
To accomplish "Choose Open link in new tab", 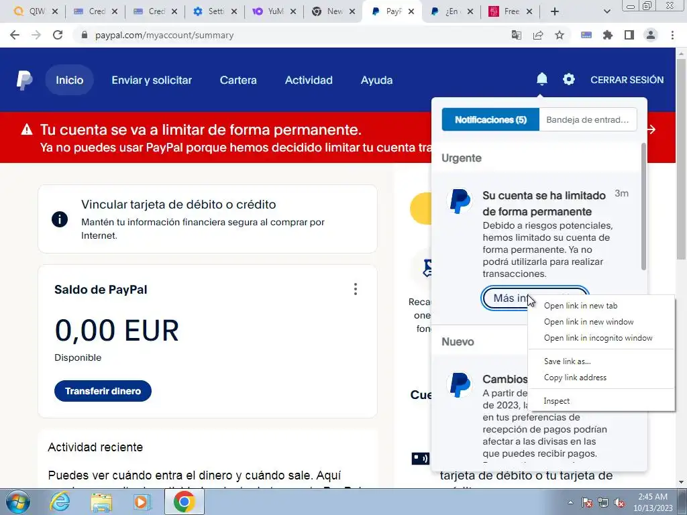I will click(601, 306).
